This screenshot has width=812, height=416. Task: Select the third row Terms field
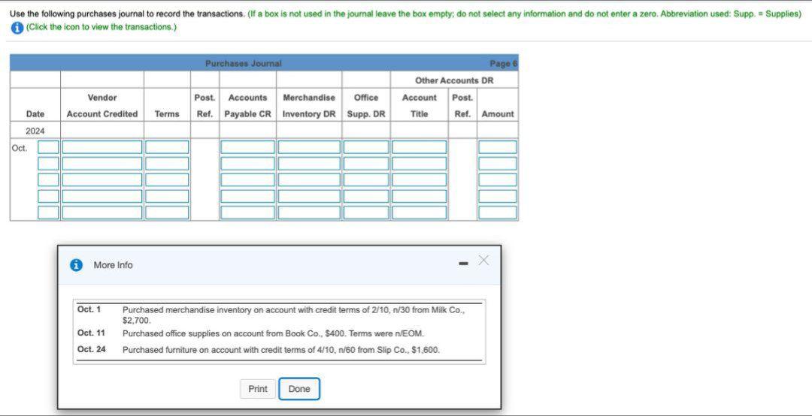[167, 179]
